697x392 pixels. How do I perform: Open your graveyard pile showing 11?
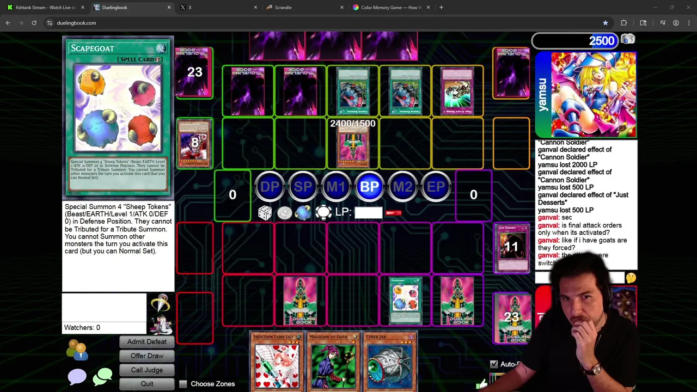pos(511,248)
